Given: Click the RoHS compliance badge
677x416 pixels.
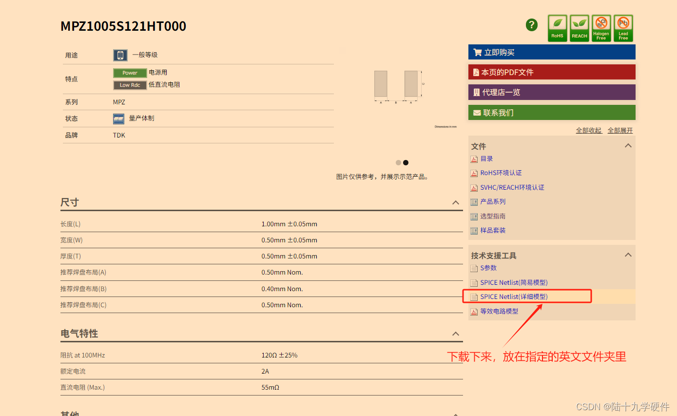Looking at the screenshot, I should 557,28.
